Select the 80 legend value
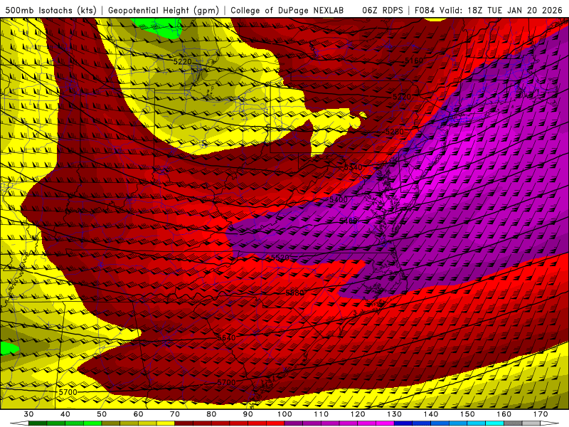The image size is (569, 427). coord(211,414)
